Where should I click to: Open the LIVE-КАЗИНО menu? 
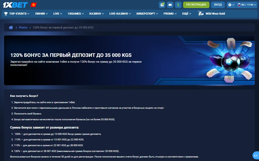pos(120,14)
